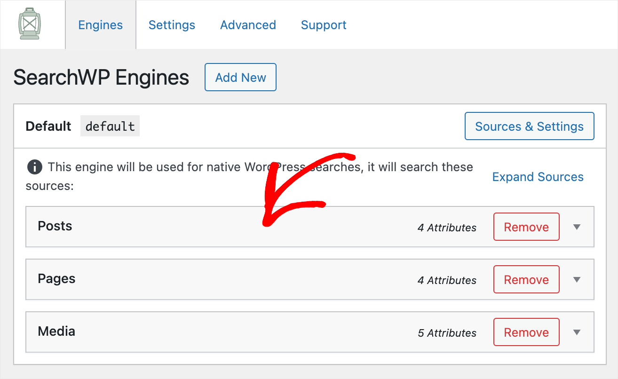The width and height of the screenshot is (618, 379).
Task: Click the Pages source title
Action: tap(56, 279)
